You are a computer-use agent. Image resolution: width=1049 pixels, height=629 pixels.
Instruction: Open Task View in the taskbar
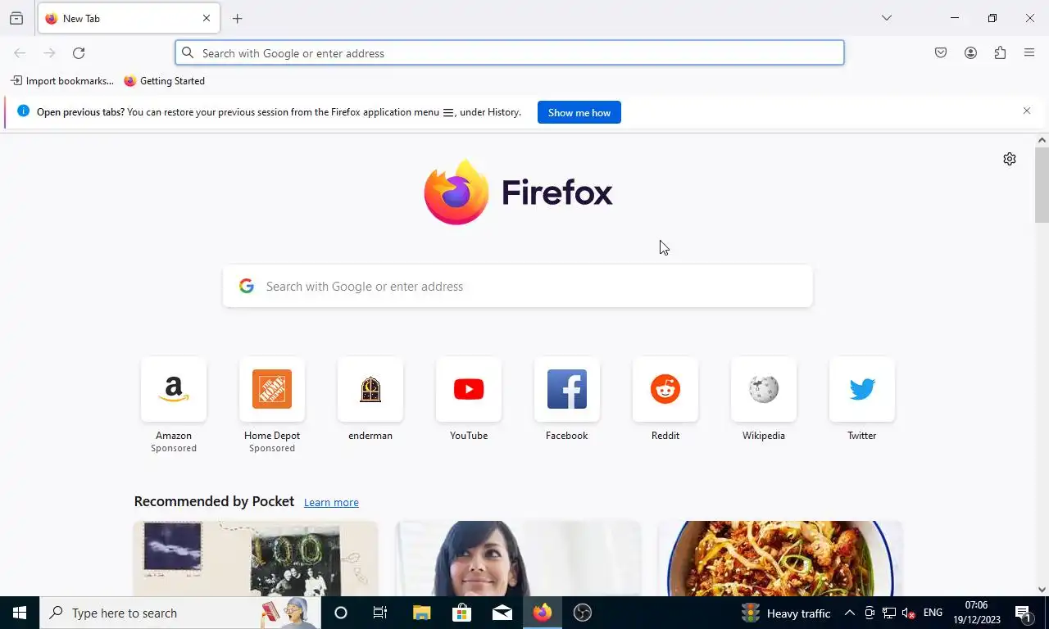click(x=380, y=613)
